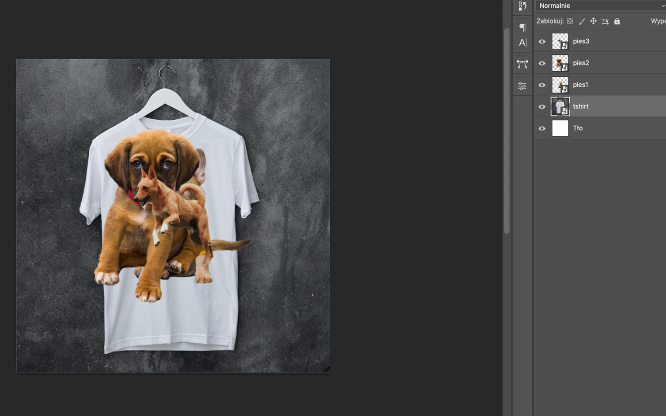Select layer named pies3
Image resolution: width=666 pixels, height=416 pixels.
581,41
